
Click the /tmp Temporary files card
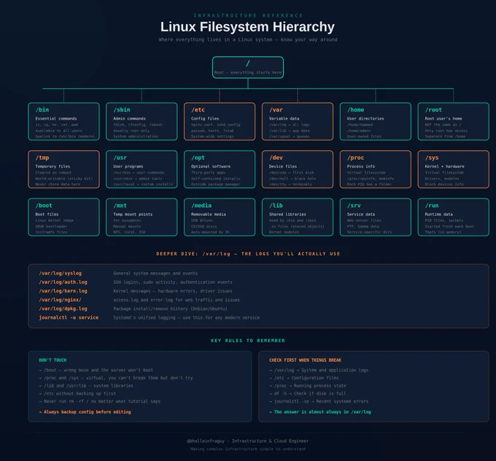[63, 169]
